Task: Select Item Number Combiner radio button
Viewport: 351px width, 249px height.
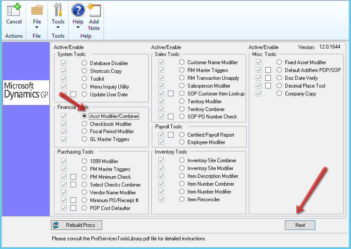Action: coord(182,183)
